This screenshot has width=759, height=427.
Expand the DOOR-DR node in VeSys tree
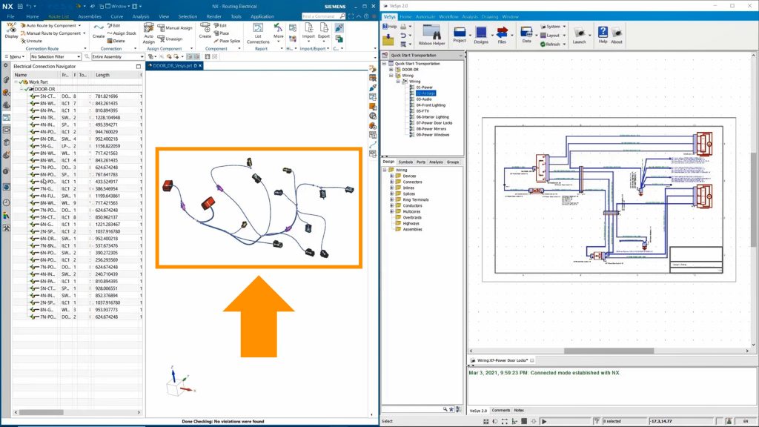pos(391,70)
